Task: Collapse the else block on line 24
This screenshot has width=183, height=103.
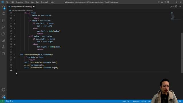Action: 14,29
